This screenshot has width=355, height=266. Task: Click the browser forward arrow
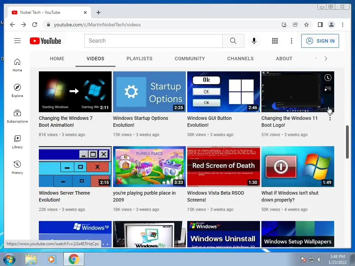pos(24,25)
